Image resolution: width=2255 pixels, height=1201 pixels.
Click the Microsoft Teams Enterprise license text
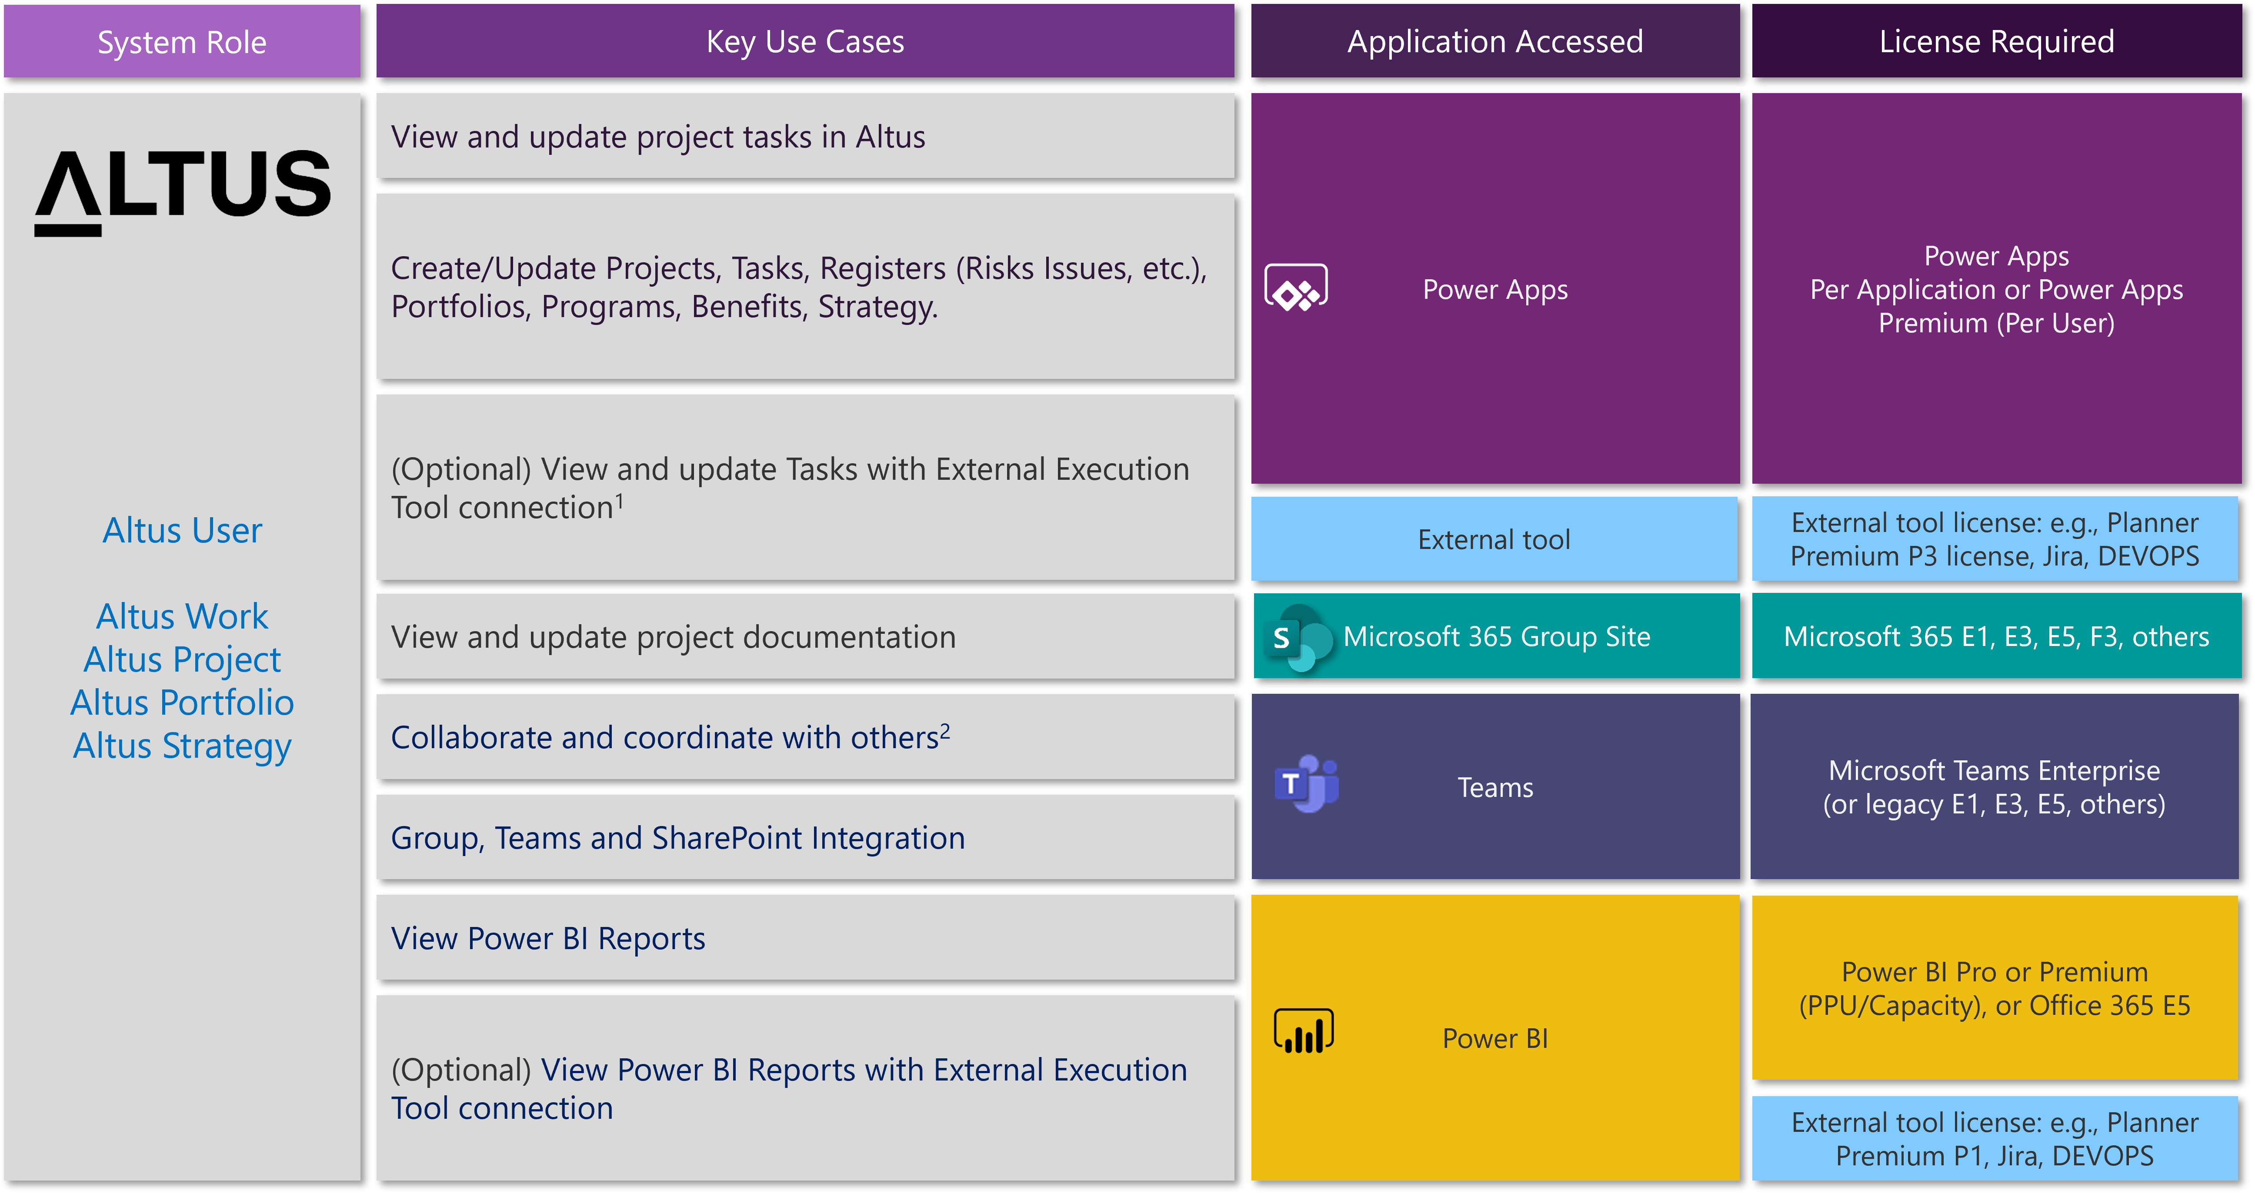1994,787
